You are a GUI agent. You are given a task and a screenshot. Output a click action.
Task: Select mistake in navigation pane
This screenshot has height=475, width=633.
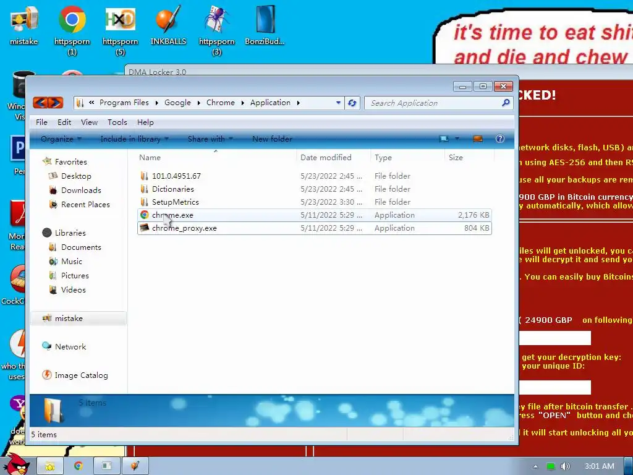click(79, 319)
